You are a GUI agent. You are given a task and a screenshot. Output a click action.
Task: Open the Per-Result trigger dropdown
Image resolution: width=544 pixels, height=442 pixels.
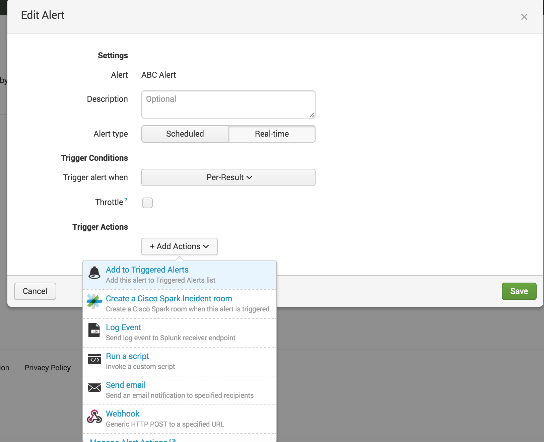click(x=228, y=177)
